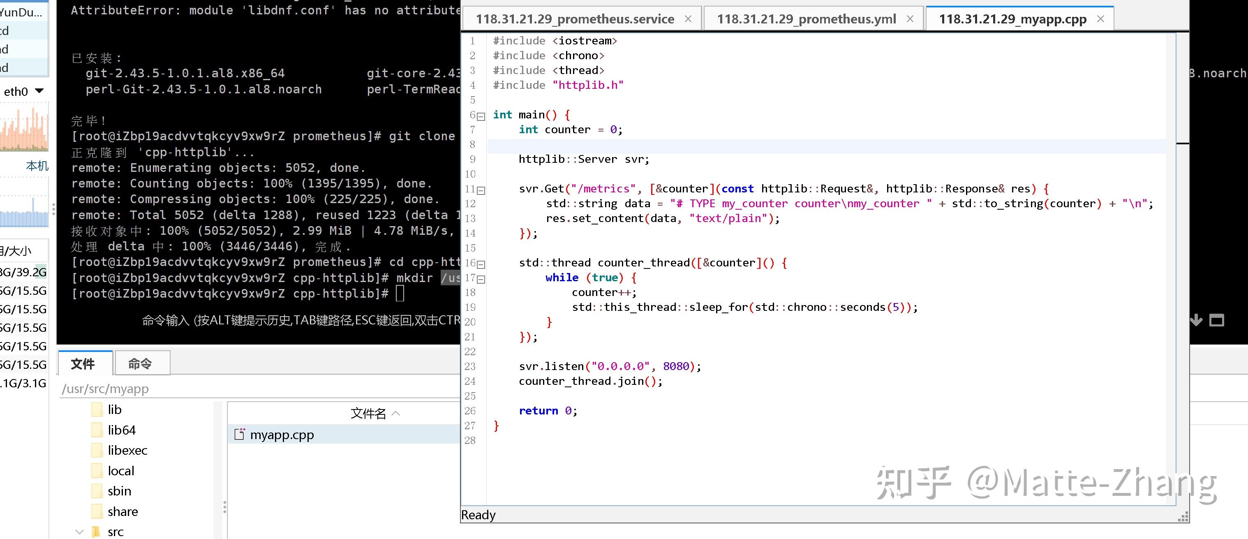Click the /usr/src/myapp path field
The image size is (1248, 539).
[x=105, y=389]
